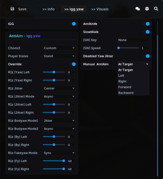The height and width of the screenshot is (179, 163).
Task: Click the search magnifier icon
Action: click(x=156, y=9)
